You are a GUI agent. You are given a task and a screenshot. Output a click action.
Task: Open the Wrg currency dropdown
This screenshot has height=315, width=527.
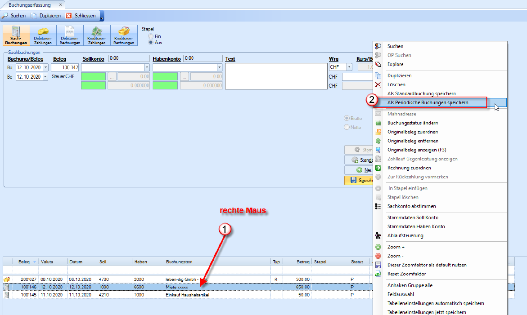click(x=349, y=67)
